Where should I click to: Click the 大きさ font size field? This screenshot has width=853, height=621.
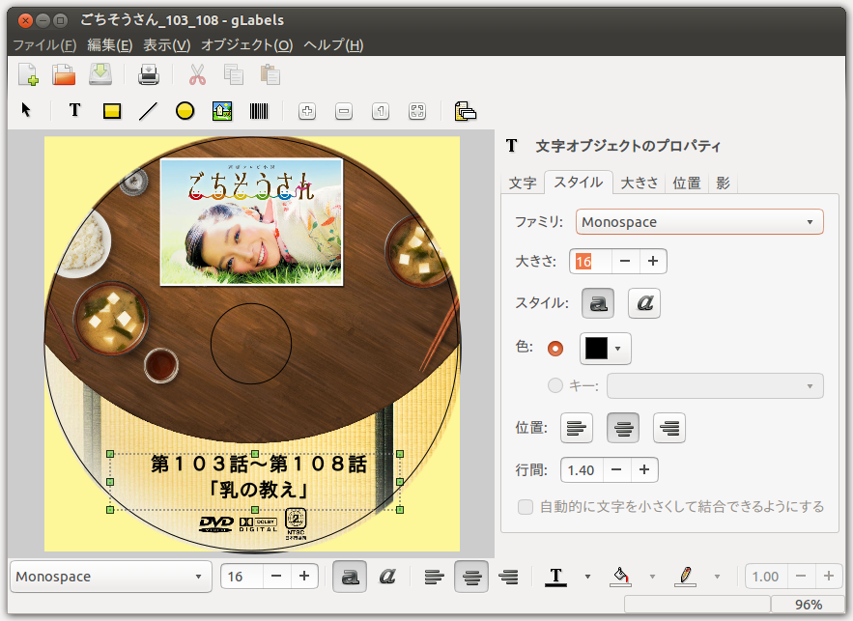click(x=591, y=262)
